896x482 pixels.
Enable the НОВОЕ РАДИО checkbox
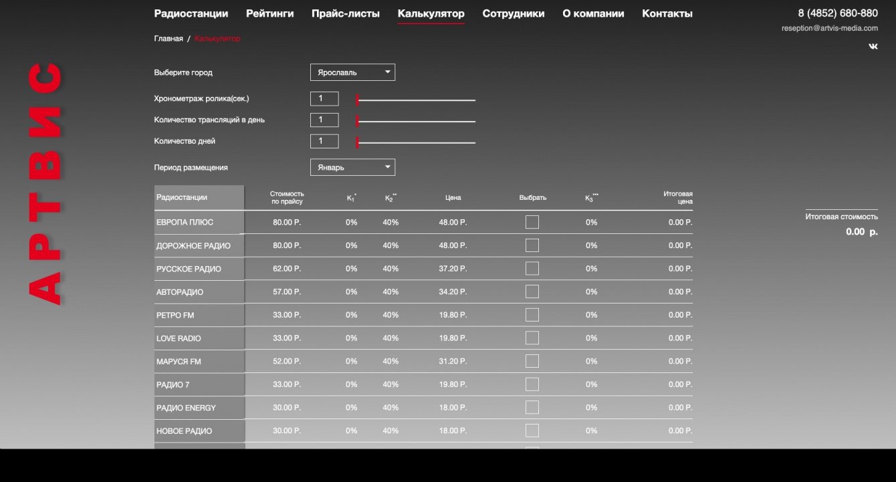pyautogui.click(x=532, y=431)
